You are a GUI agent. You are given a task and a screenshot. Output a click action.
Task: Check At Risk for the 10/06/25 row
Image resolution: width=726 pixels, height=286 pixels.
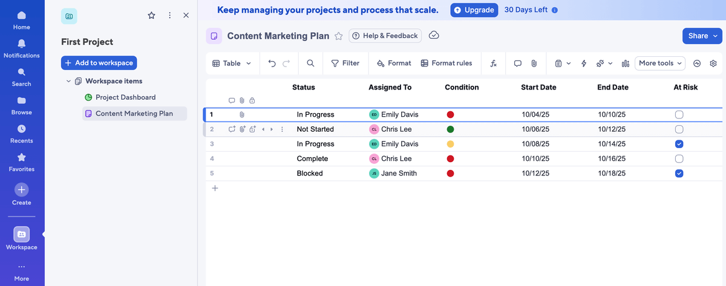coord(679,129)
